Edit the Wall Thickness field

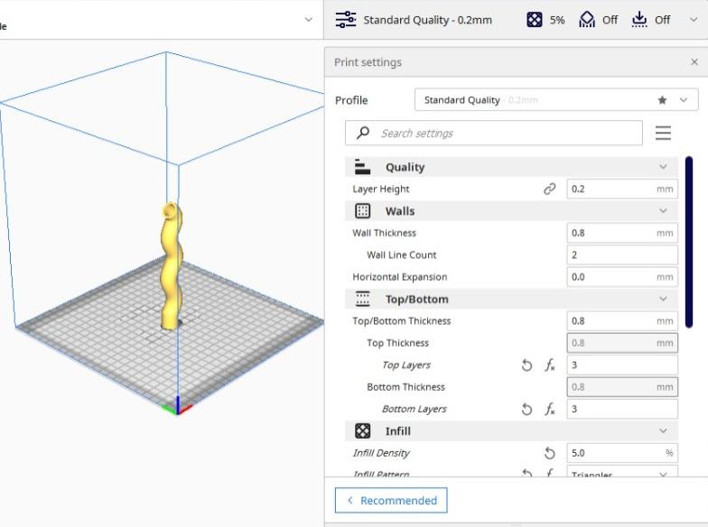tap(622, 233)
